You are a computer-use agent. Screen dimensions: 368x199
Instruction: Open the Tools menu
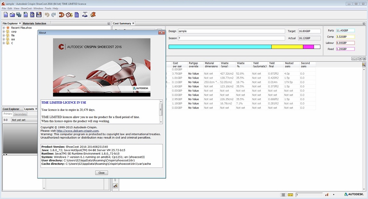[48, 8]
